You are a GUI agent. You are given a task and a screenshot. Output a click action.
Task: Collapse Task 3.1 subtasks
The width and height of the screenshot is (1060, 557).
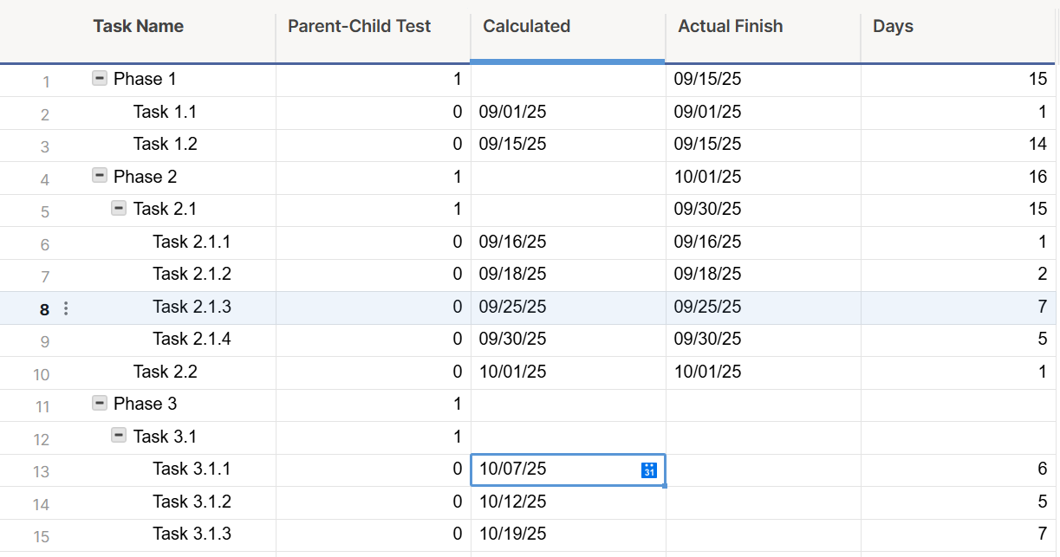point(120,436)
